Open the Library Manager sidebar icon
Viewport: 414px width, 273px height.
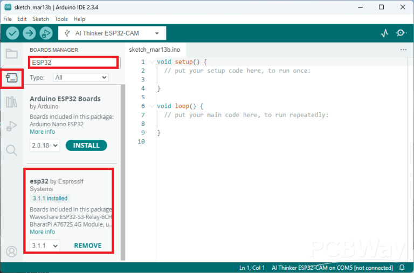click(x=12, y=102)
